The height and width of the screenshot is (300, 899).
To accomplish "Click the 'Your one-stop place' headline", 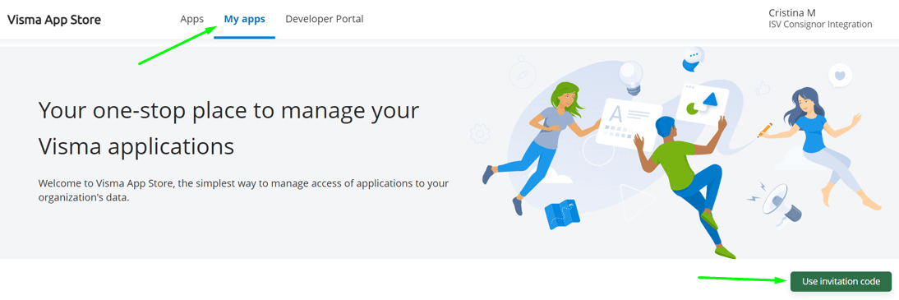I will pos(228,128).
